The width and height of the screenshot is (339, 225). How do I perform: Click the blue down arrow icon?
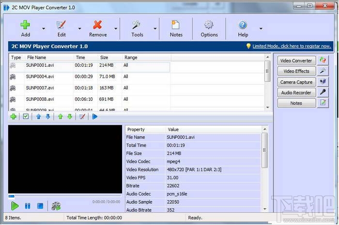click(x=48, y=117)
